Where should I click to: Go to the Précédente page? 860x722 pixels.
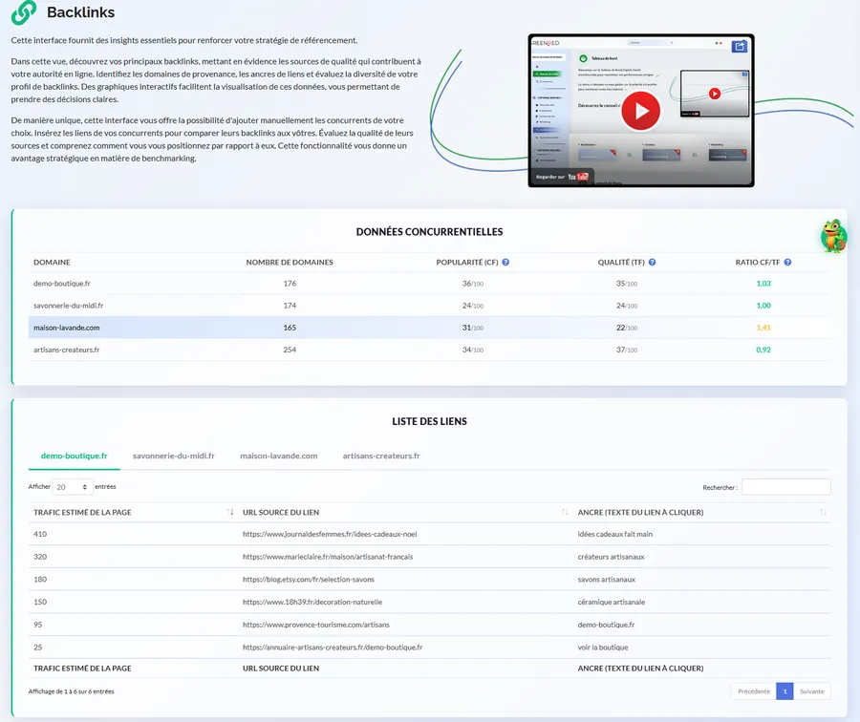point(754,691)
